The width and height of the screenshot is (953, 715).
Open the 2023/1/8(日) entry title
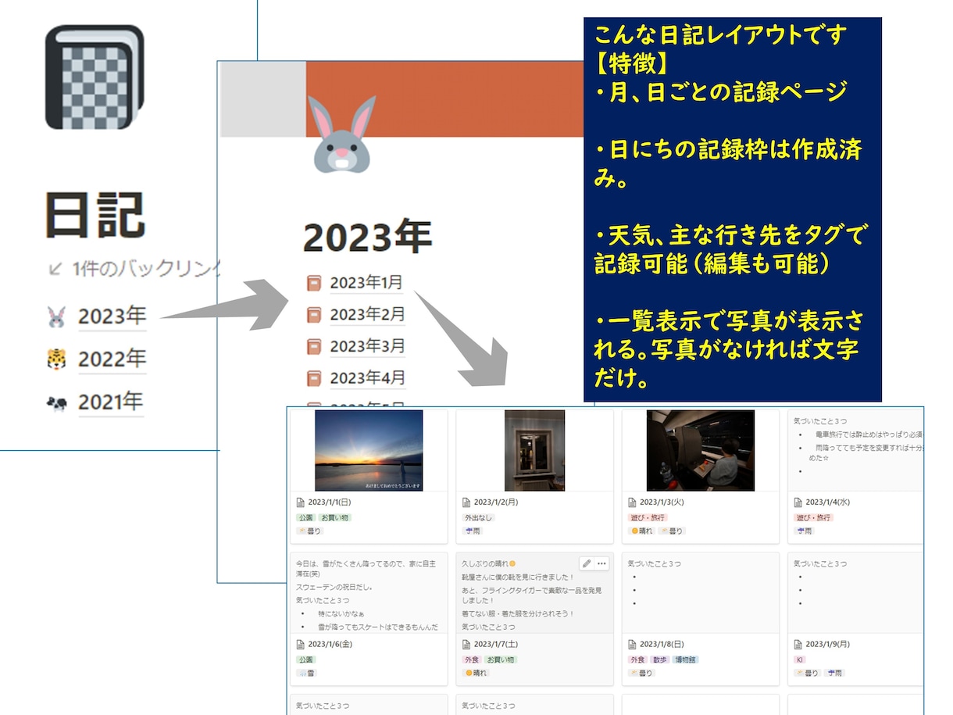point(662,645)
